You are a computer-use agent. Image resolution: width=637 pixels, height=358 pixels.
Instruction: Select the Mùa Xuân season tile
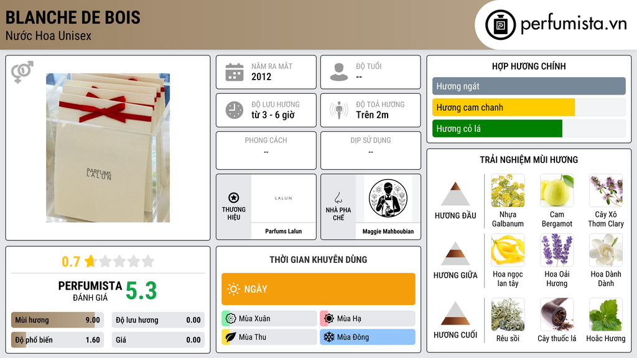click(269, 318)
